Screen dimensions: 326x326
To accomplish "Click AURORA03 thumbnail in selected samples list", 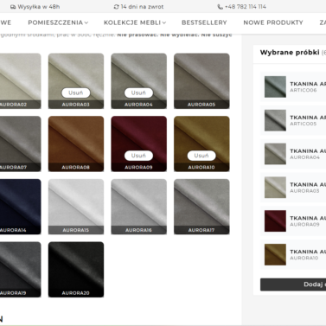I will point(275,188).
